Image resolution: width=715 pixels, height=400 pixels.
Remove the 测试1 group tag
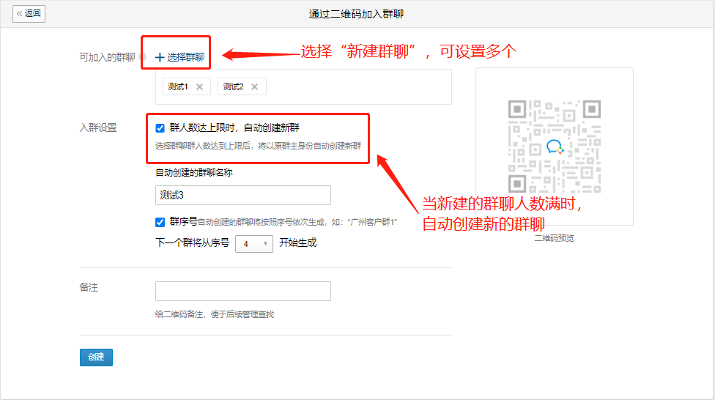(x=199, y=86)
